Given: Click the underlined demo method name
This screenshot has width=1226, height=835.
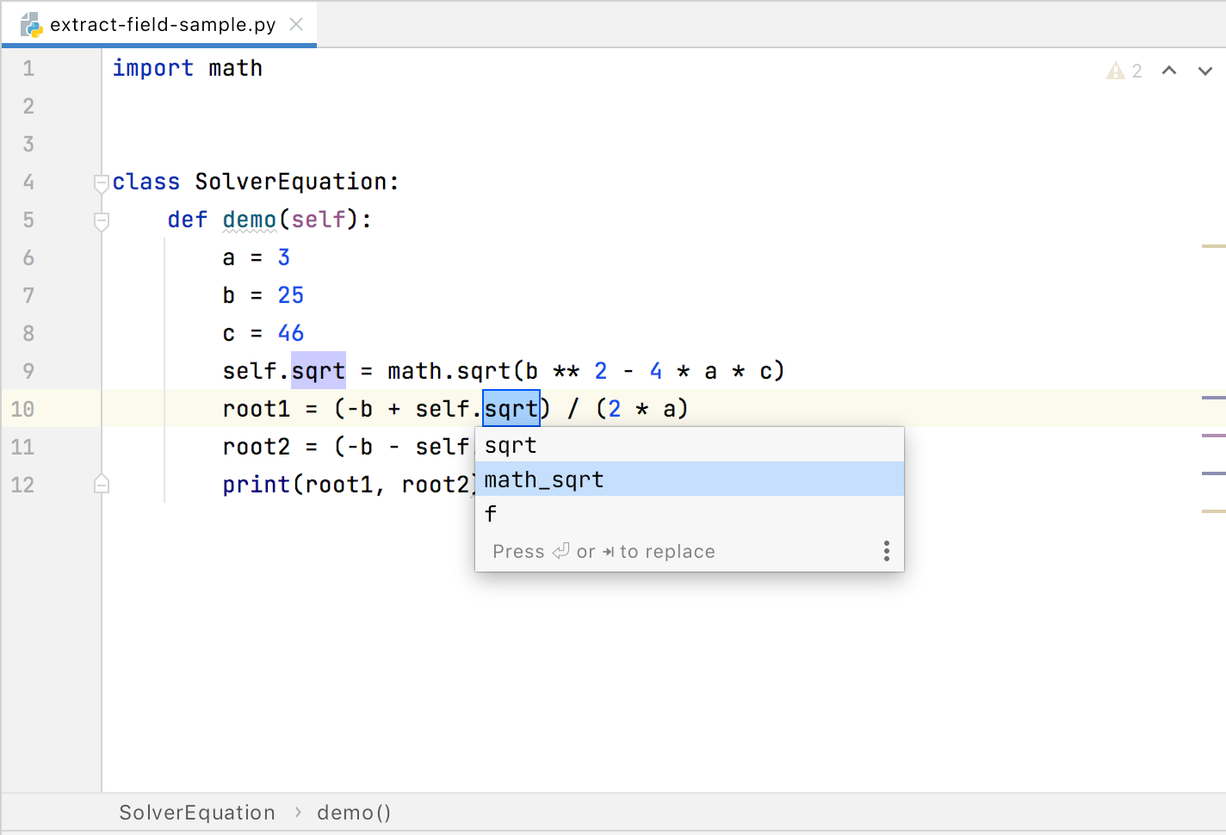Looking at the screenshot, I should 249,220.
